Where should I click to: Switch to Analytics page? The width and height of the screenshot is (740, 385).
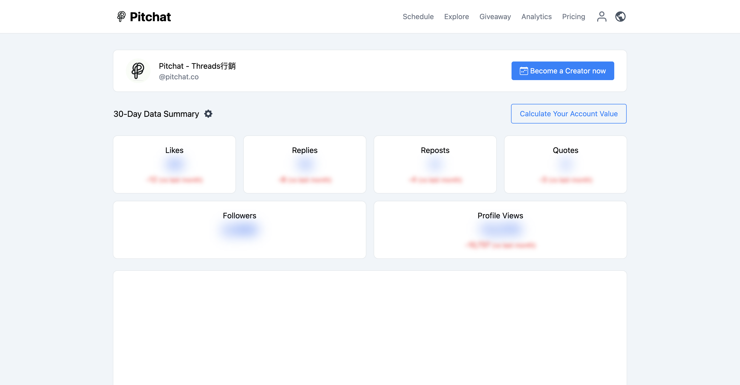[x=536, y=17]
